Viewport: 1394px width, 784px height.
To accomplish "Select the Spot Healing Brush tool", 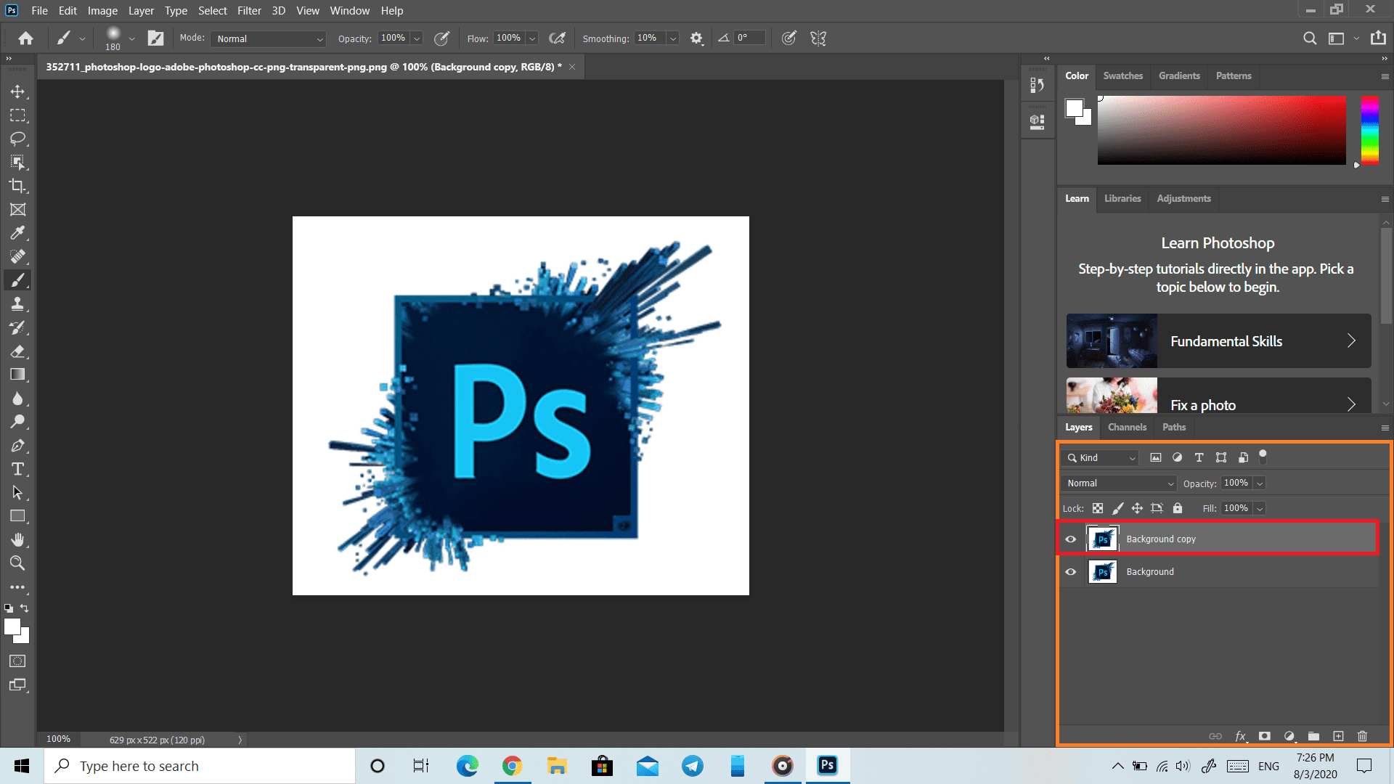I will [x=17, y=256].
